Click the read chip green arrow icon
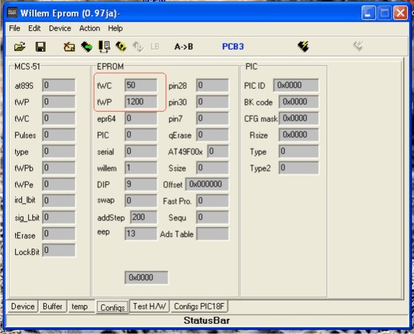The height and width of the screenshot is (334, 414). tap(87, 47)
